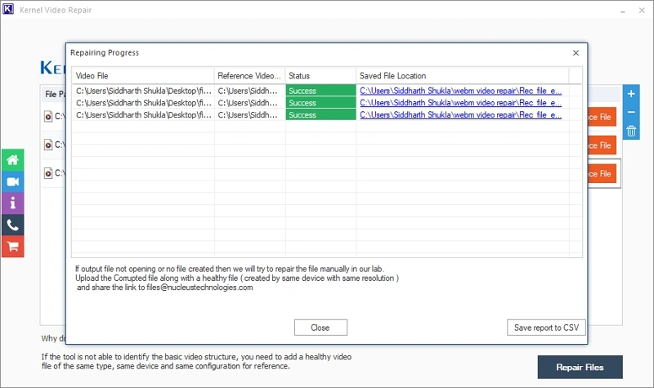
Task: Click the trash delete all icon
Action: 631,132
